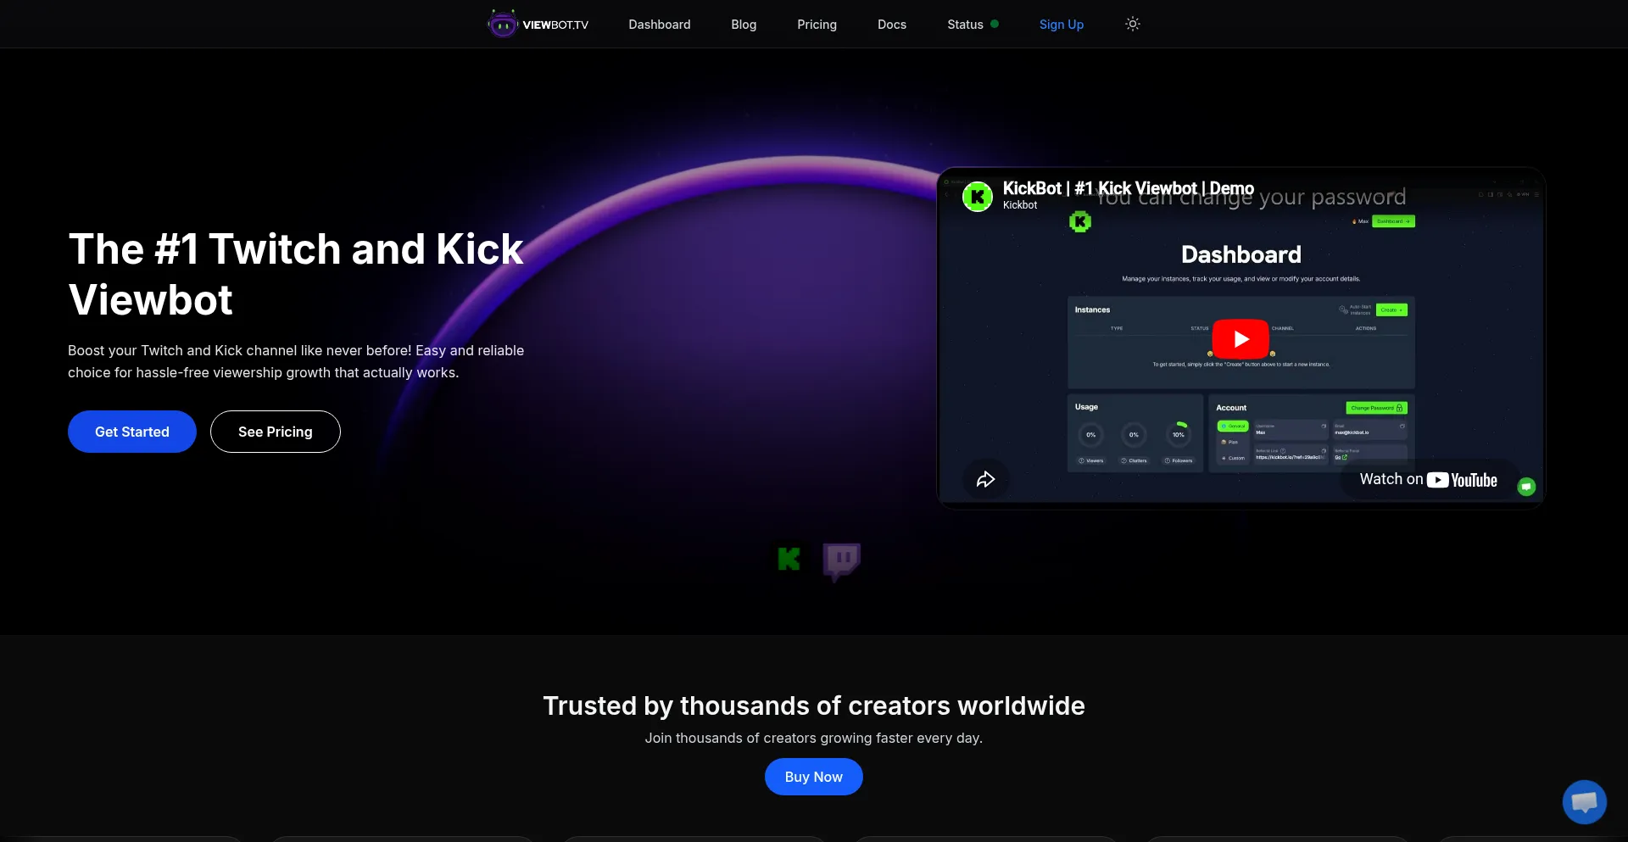Viewport: 1628px width, 842px height.
Task: Open the Blog nav item
Action: tap(744, 25)
